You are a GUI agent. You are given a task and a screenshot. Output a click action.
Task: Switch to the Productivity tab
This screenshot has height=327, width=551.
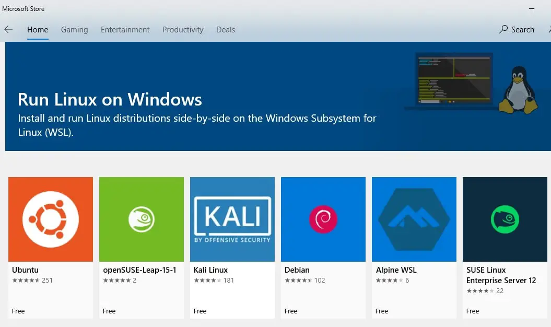coord(183,30)
